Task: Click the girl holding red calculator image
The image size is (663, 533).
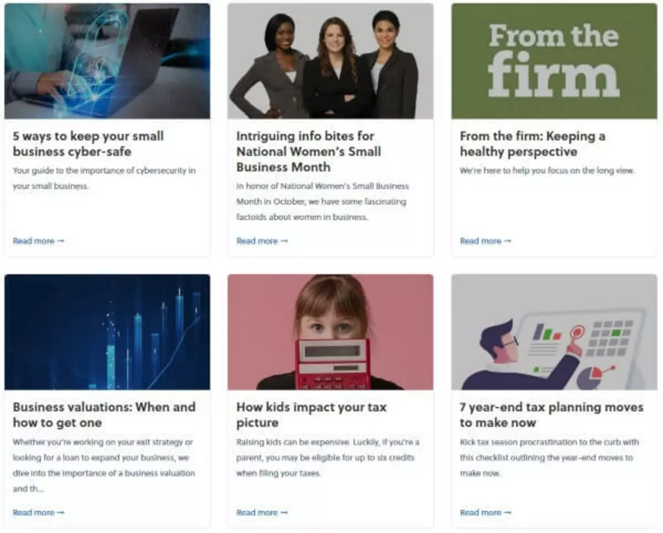Action: 330,332
